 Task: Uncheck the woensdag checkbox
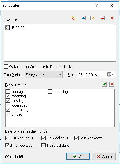(8, 105)
